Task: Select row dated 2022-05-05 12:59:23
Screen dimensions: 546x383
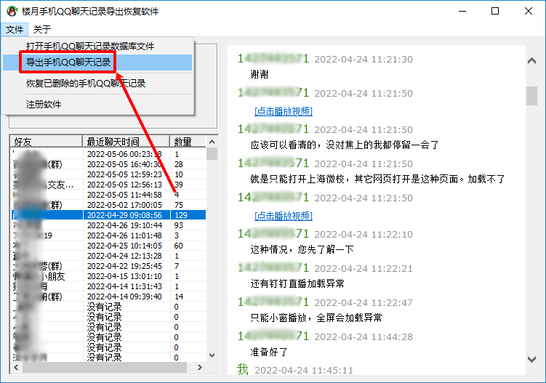Action: coord(108,174)
